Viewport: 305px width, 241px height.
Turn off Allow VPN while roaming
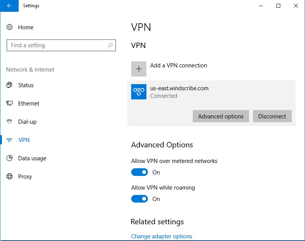(140, 199)
